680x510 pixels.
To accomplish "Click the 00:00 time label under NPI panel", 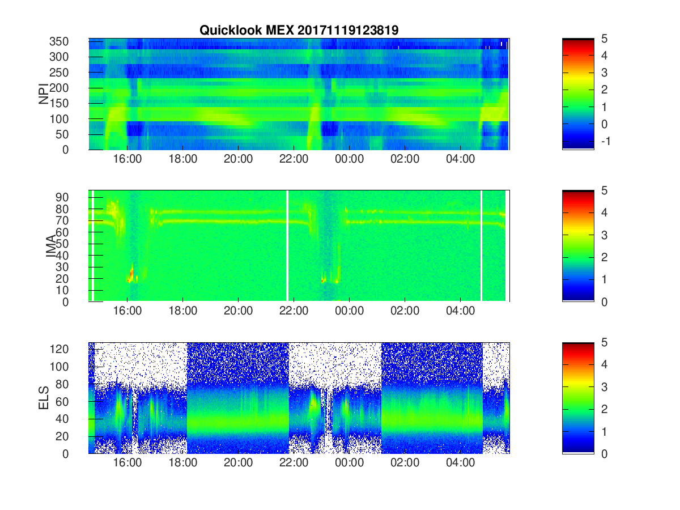I will pos(350,160).
